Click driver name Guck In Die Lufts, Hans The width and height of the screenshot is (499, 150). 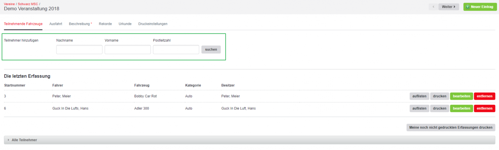(70, 108)
